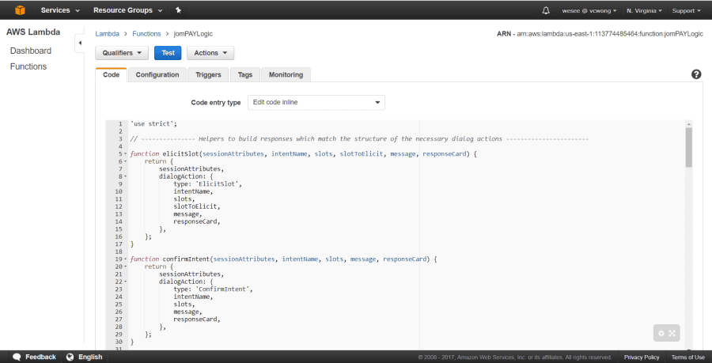The image size is (712, 363).
Task: Click the AWS Lambda sidebar heading
Action: click(x=33, y=32)
